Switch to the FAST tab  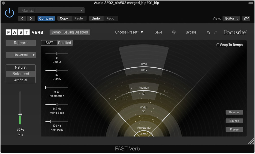click(49, 43)
